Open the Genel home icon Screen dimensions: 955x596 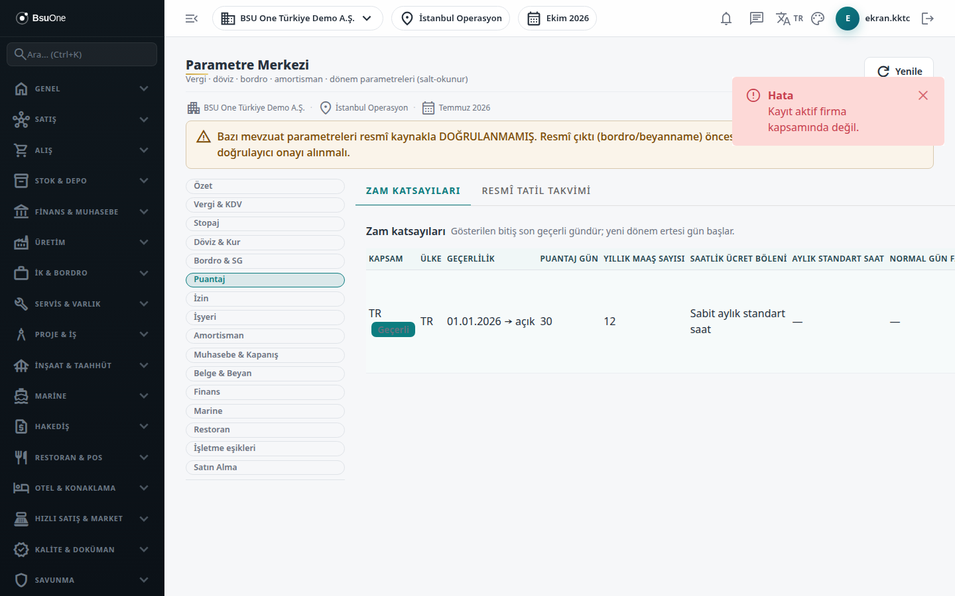pyautogui.click(x=21, y=89)
